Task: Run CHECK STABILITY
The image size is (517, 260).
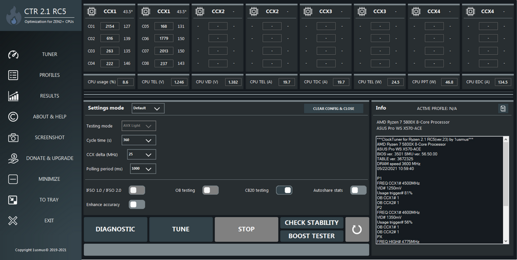Action: click(312, 223)
